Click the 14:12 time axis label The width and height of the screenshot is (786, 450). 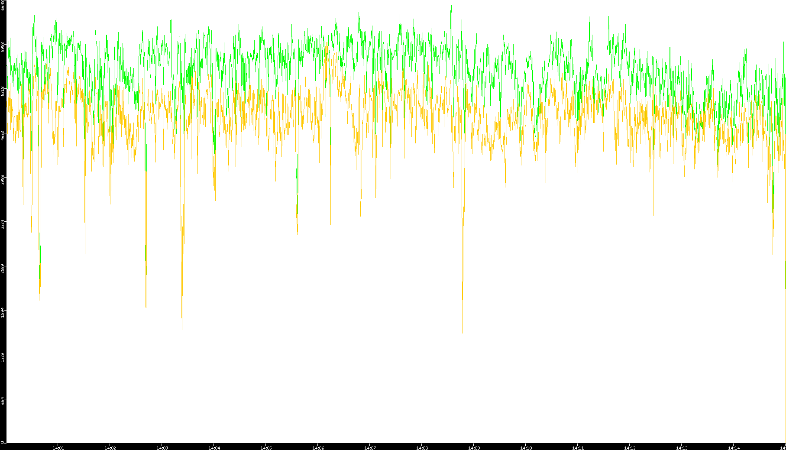tap(630, 448)
